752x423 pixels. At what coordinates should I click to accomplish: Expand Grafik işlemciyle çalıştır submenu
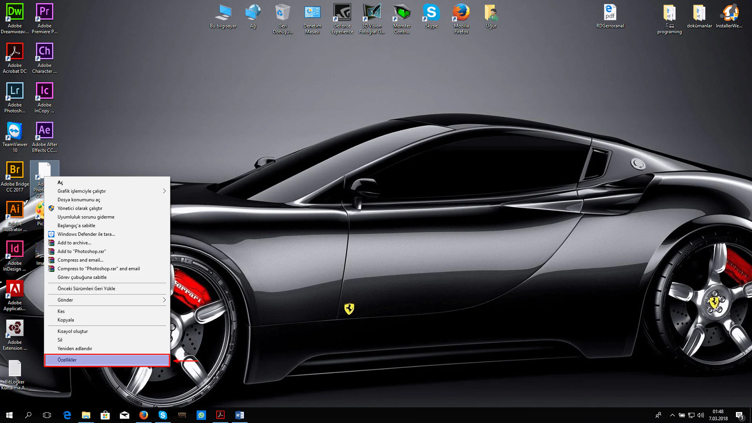point(164,191)
